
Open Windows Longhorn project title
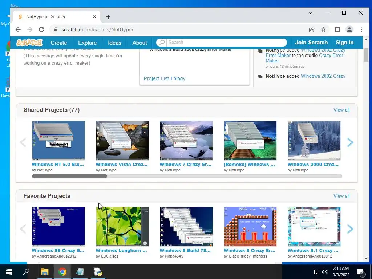tap(121, 251)
